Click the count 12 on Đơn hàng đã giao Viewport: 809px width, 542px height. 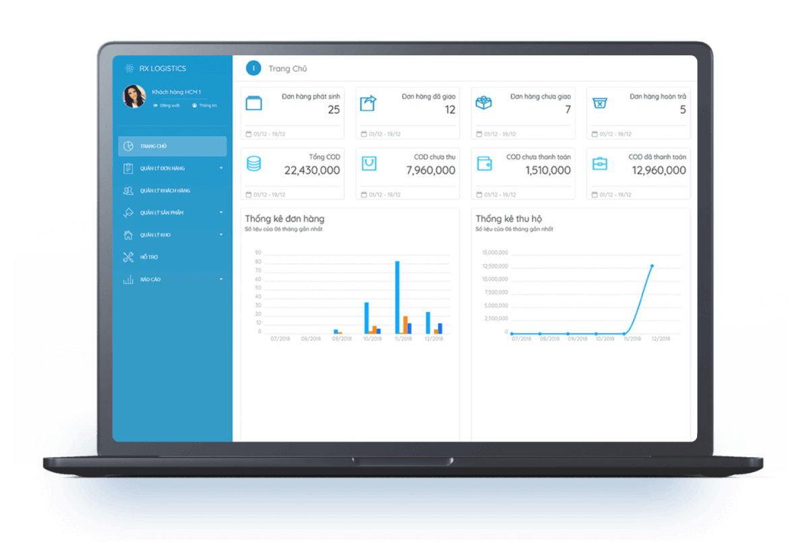[450, 110]
